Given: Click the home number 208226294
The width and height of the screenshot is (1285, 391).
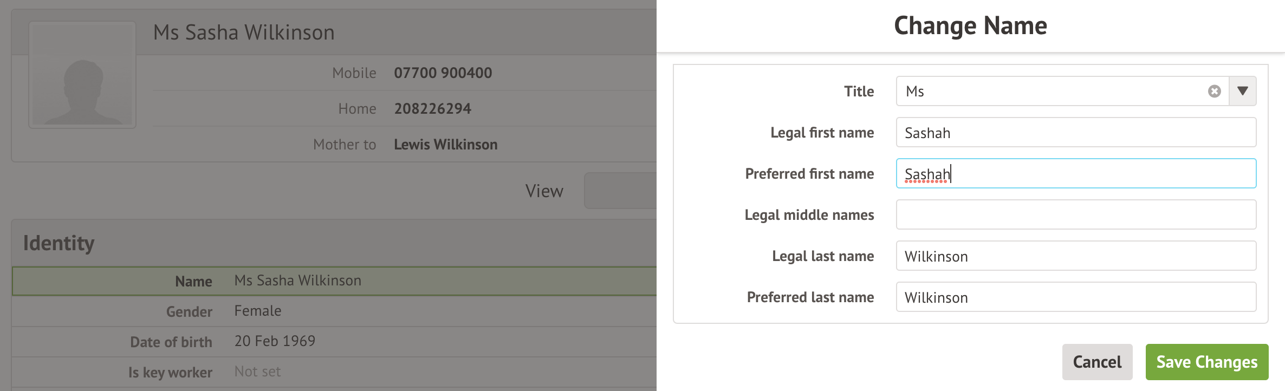Looking at the screenshot, I should click(432, 109).
